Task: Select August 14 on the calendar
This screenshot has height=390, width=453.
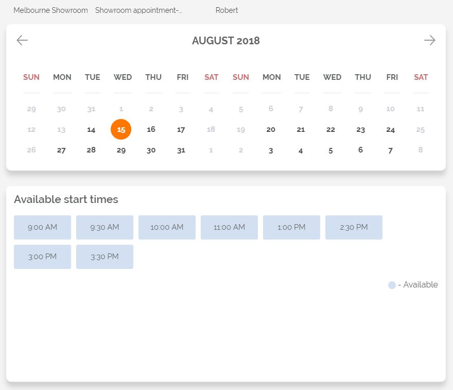Action: 91,130
